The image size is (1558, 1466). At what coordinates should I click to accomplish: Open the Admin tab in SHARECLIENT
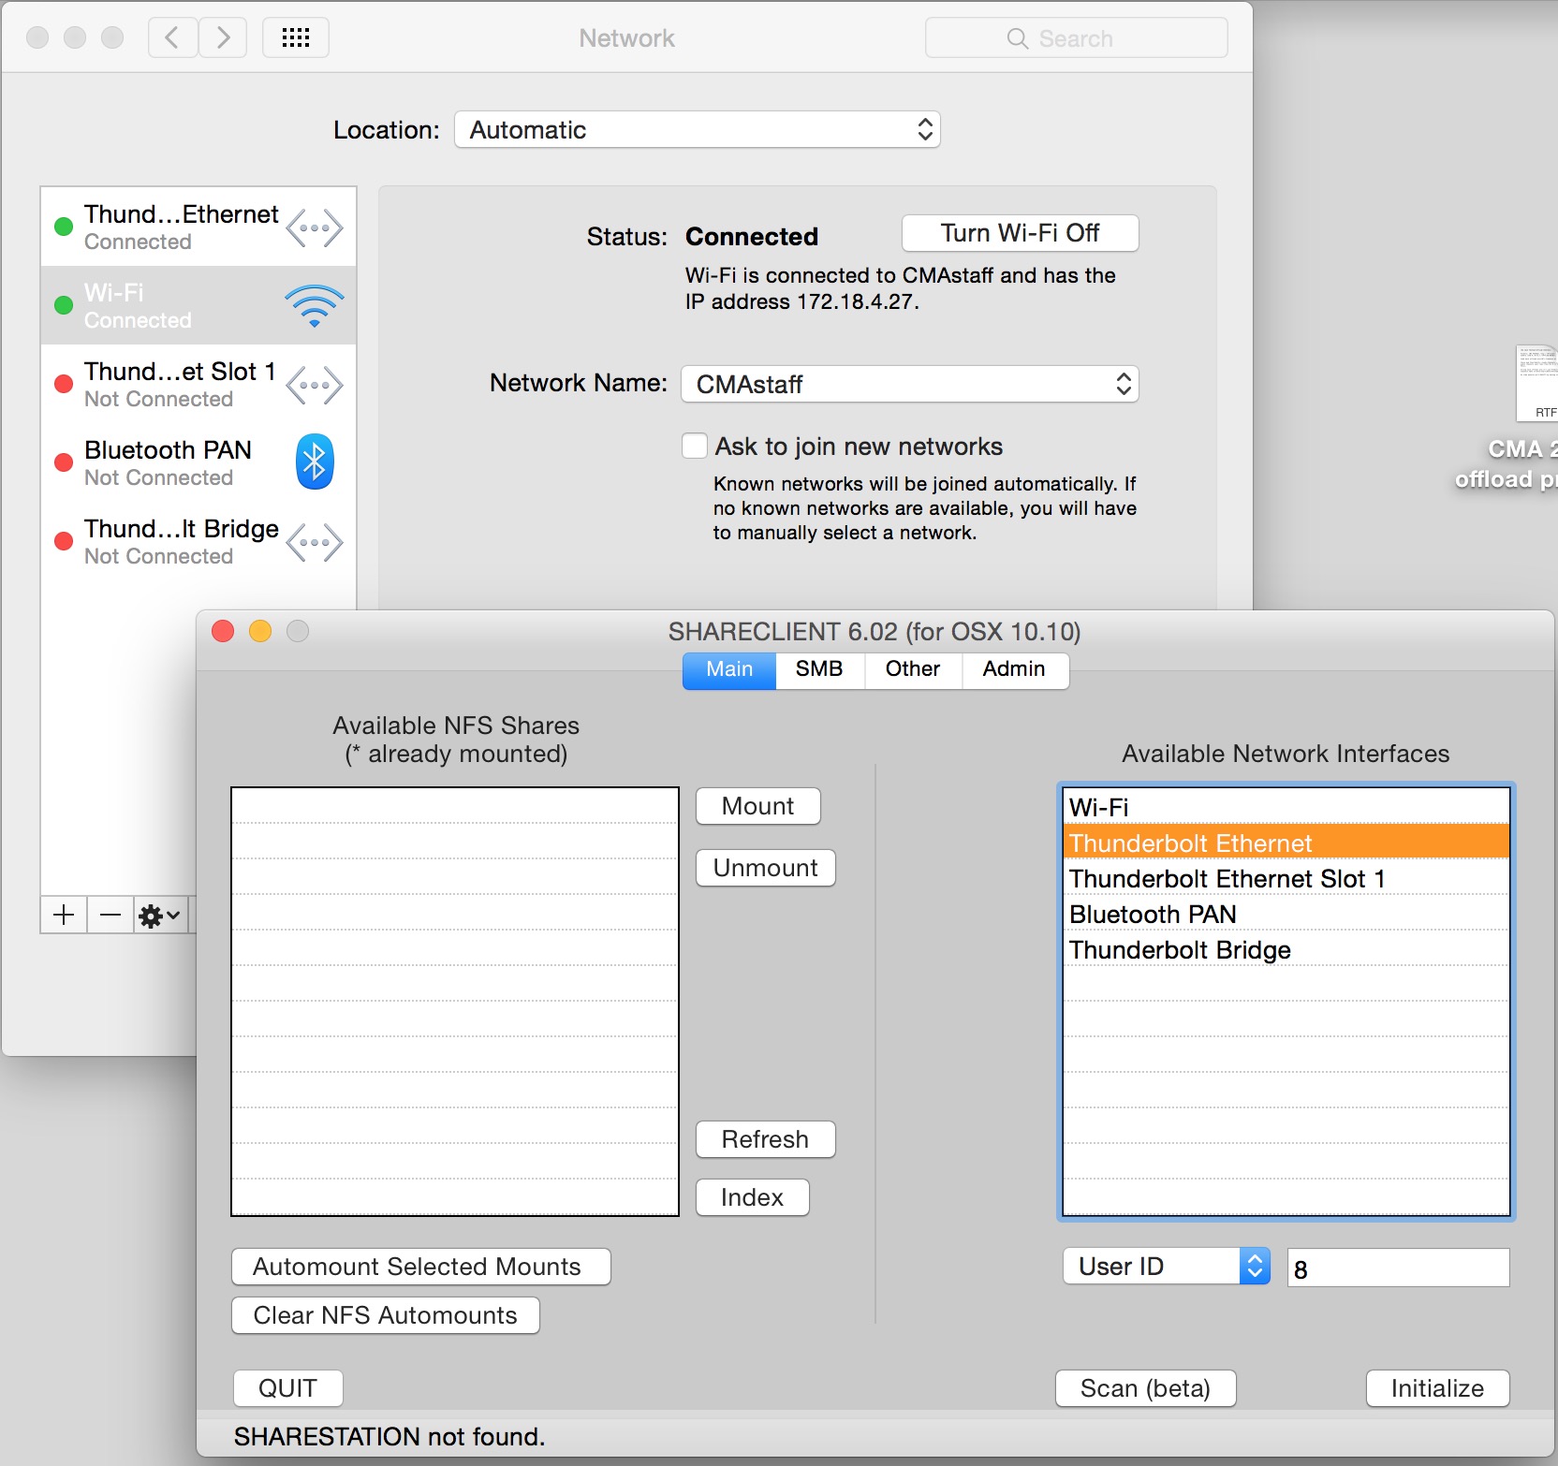pyautogui.click(x=1014, y=669)
